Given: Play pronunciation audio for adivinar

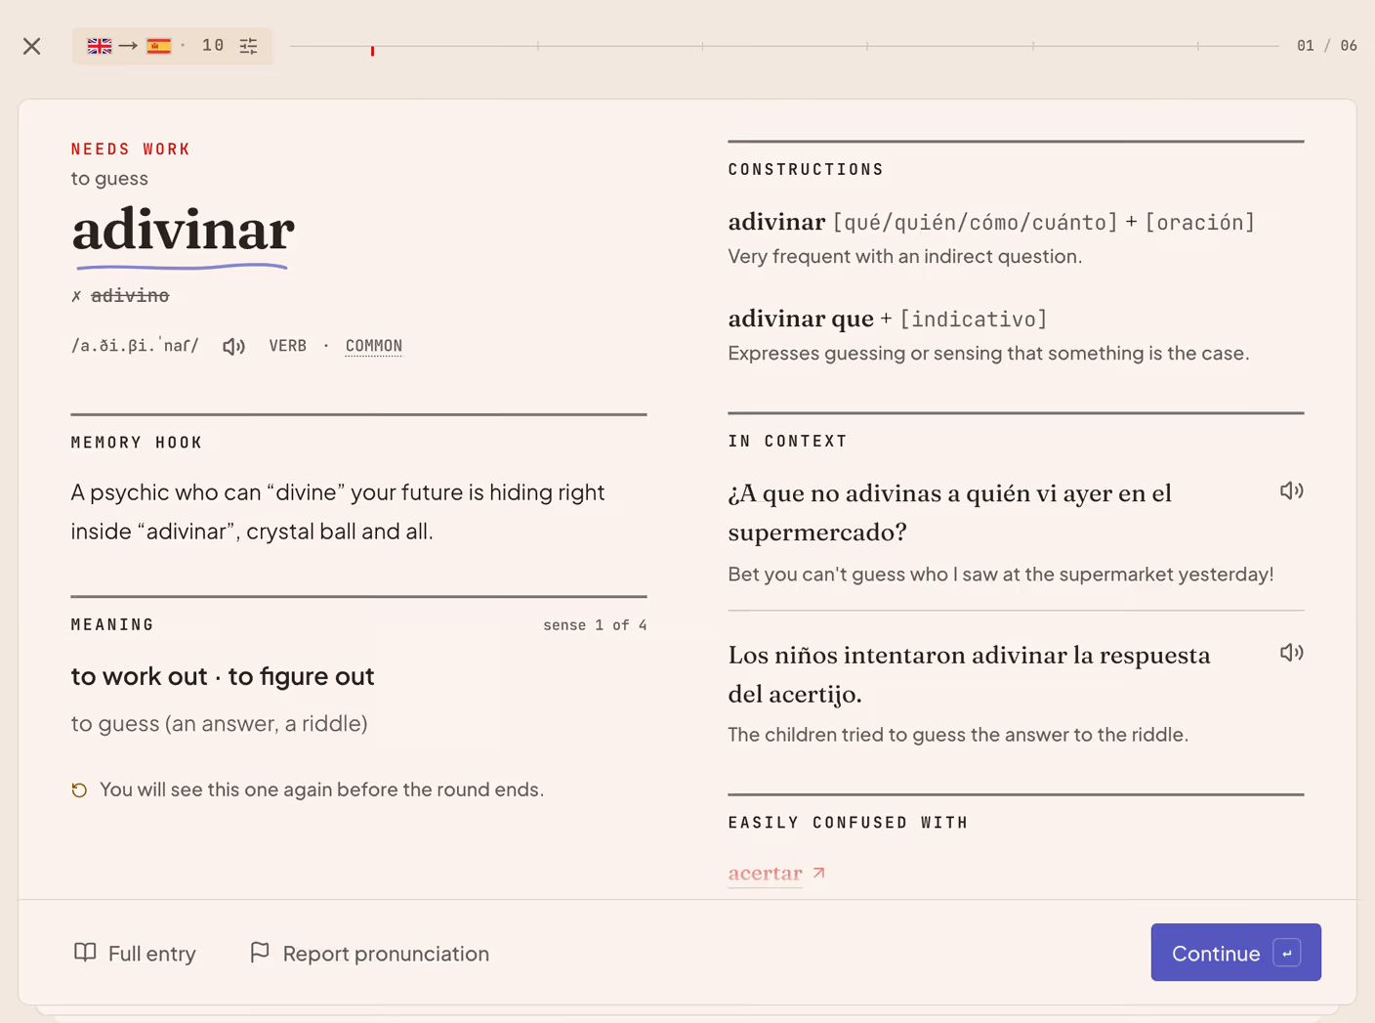Looking at the screenshot, I should [233, 346].
